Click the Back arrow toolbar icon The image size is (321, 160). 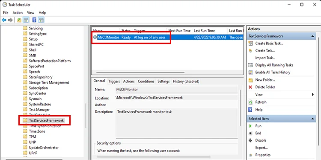pyautogui.click(x=4, y=20)
